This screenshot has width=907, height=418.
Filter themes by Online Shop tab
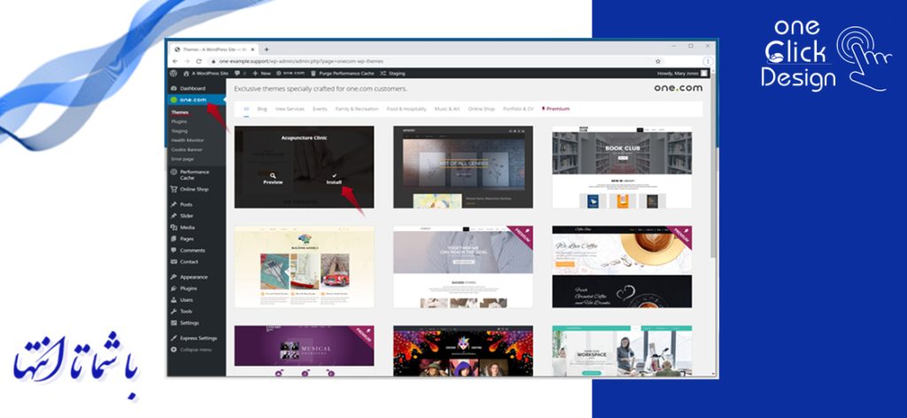pos(481,109)
